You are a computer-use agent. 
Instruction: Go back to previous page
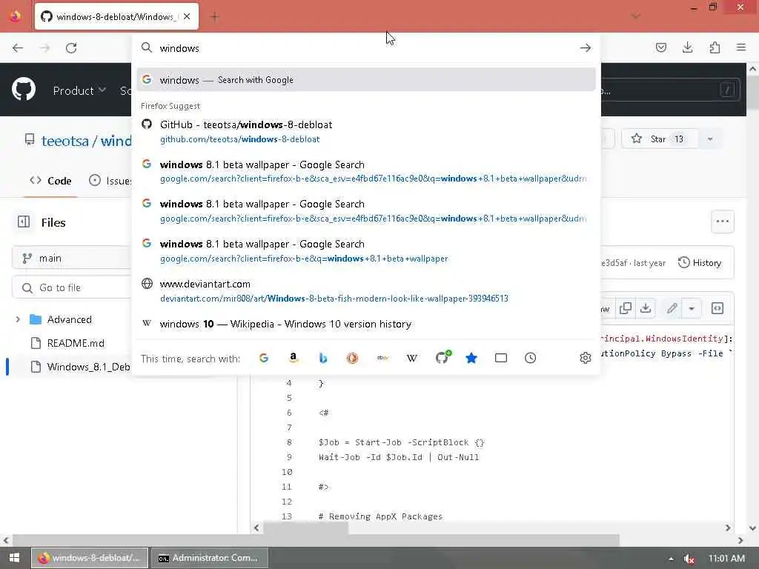tap(18, 48)
